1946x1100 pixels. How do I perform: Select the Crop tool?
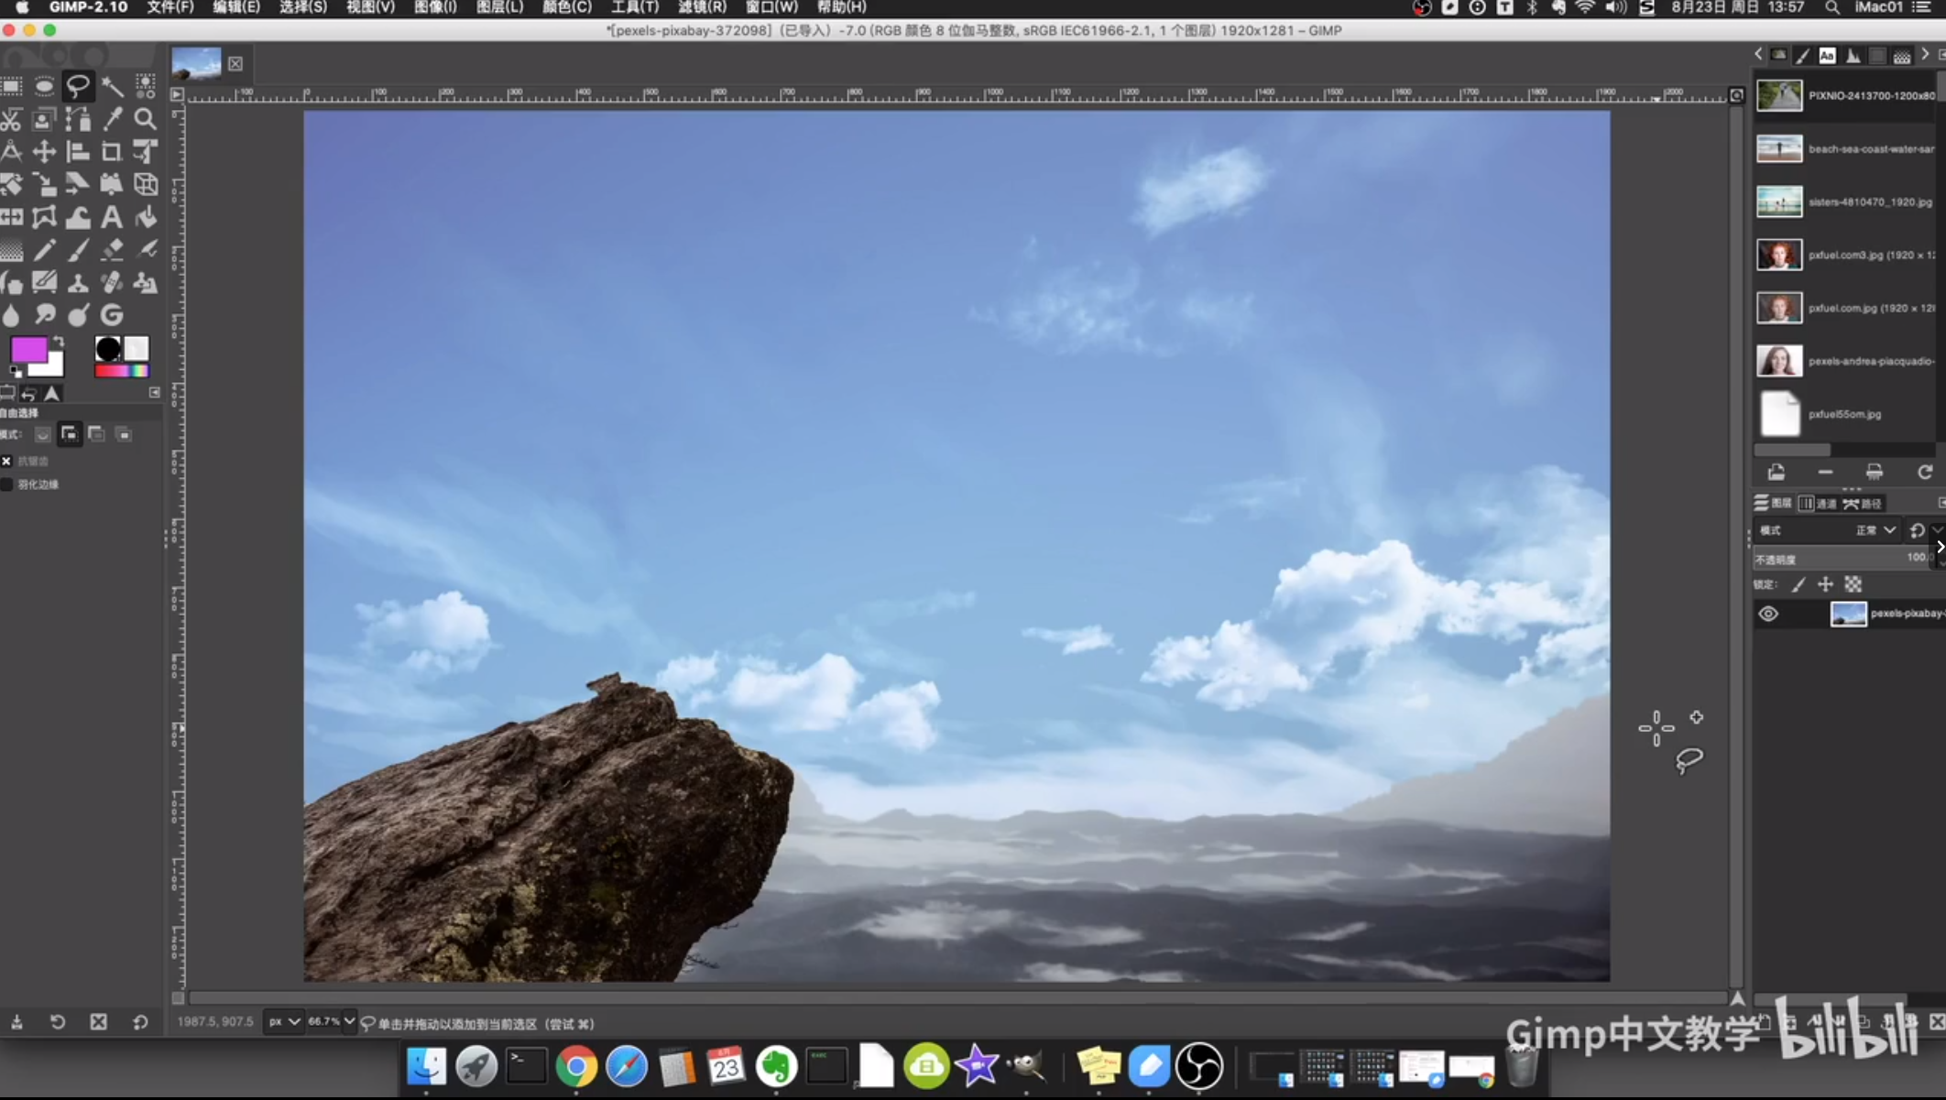pyautogui.click(x=112, y=152)
